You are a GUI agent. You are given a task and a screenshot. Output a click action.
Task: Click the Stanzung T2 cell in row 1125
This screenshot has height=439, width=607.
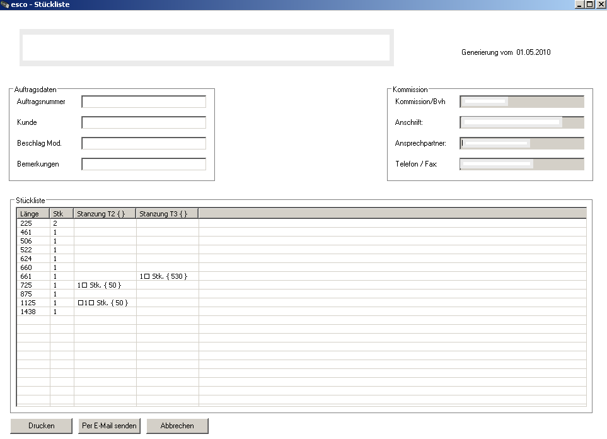[104, 303]
